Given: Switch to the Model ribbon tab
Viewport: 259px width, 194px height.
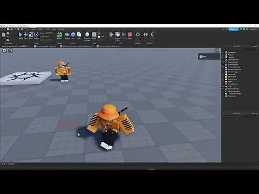Looking at the screenshot, I should coord(40,29).
